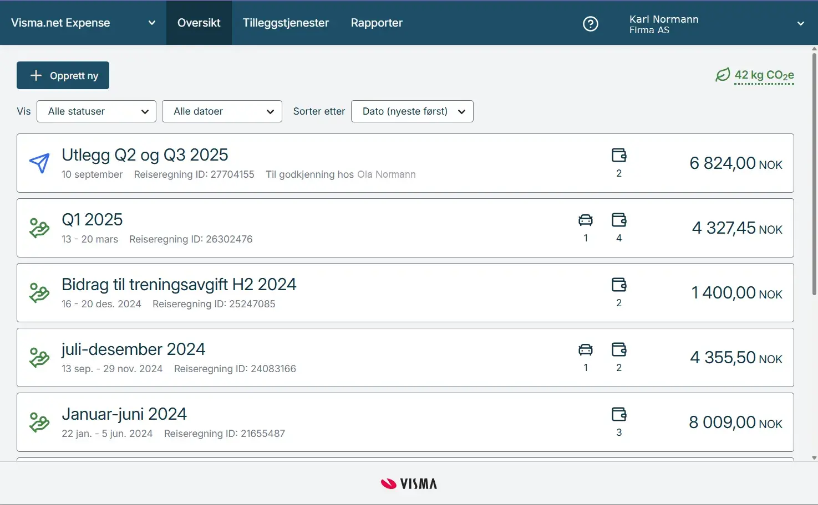Click the wallet icon on Januar-juni 2024

[619, 414]
